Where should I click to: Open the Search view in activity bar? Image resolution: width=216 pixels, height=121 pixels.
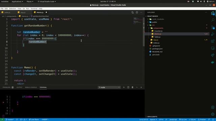pyautogui.click(x=213, y=20)
